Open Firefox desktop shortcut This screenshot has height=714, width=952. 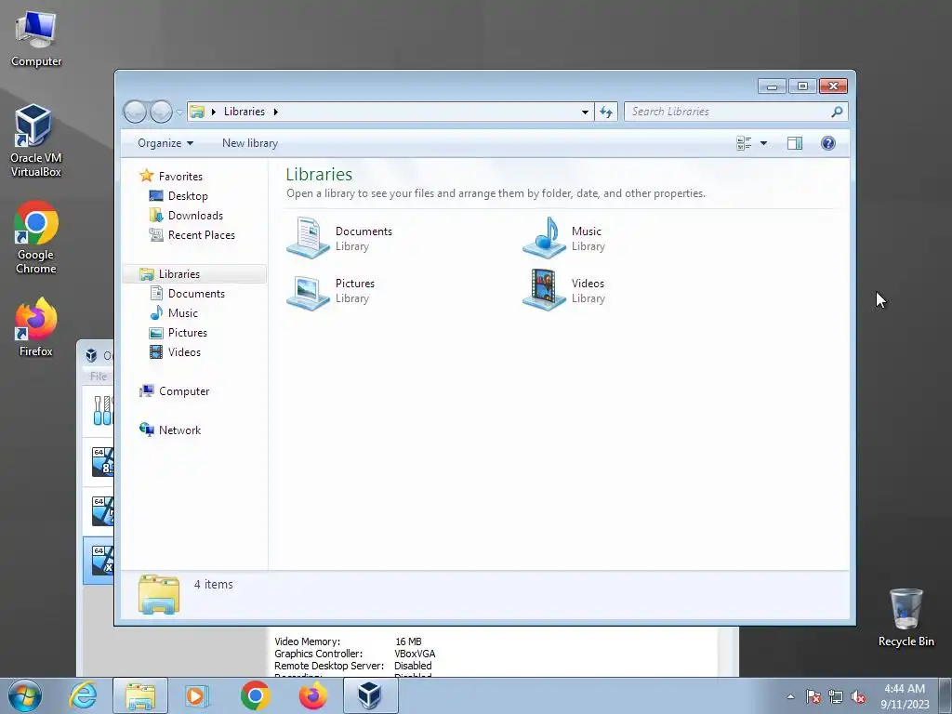[36, 327]
